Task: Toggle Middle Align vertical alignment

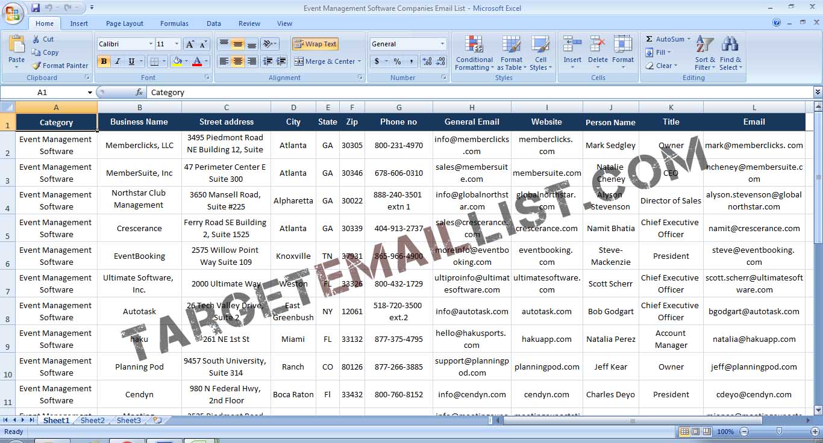Action: click(237, 44)
